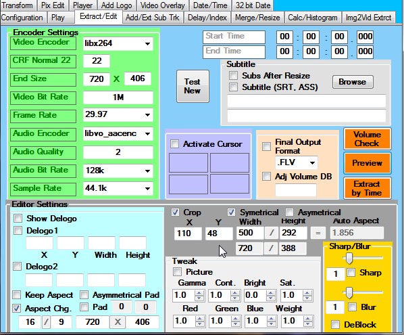Click the orange Volume Check button

[x=367, y=139]
